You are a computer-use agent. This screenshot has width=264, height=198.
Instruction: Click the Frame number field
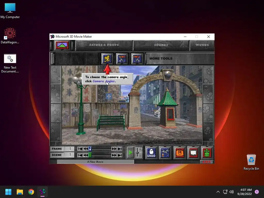[69, 149]
